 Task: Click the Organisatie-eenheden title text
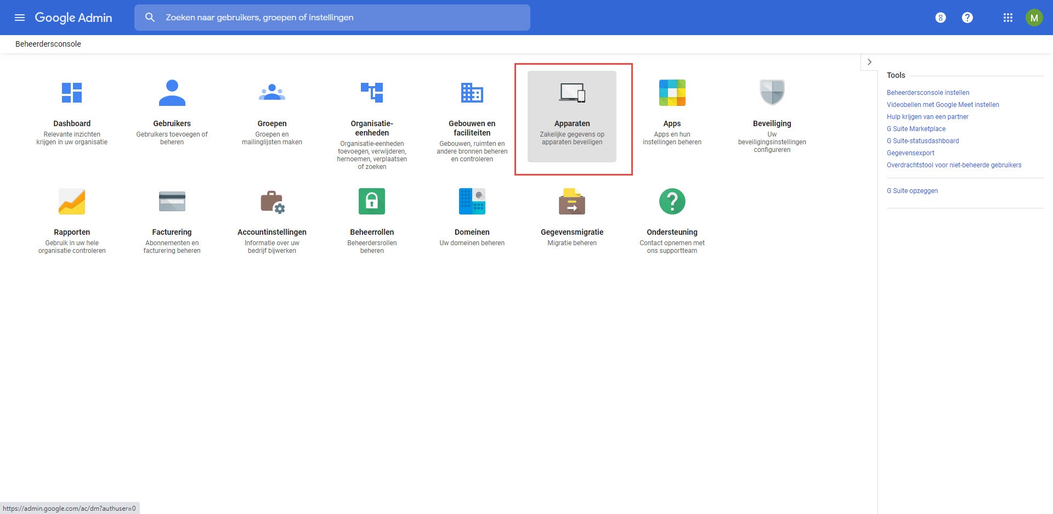(x=372, y=128)
